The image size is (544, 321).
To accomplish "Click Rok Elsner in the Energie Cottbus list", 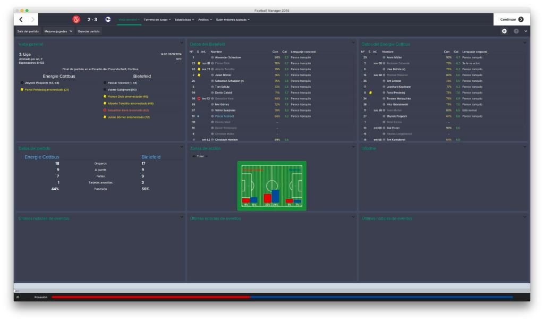I will (393, 128).
